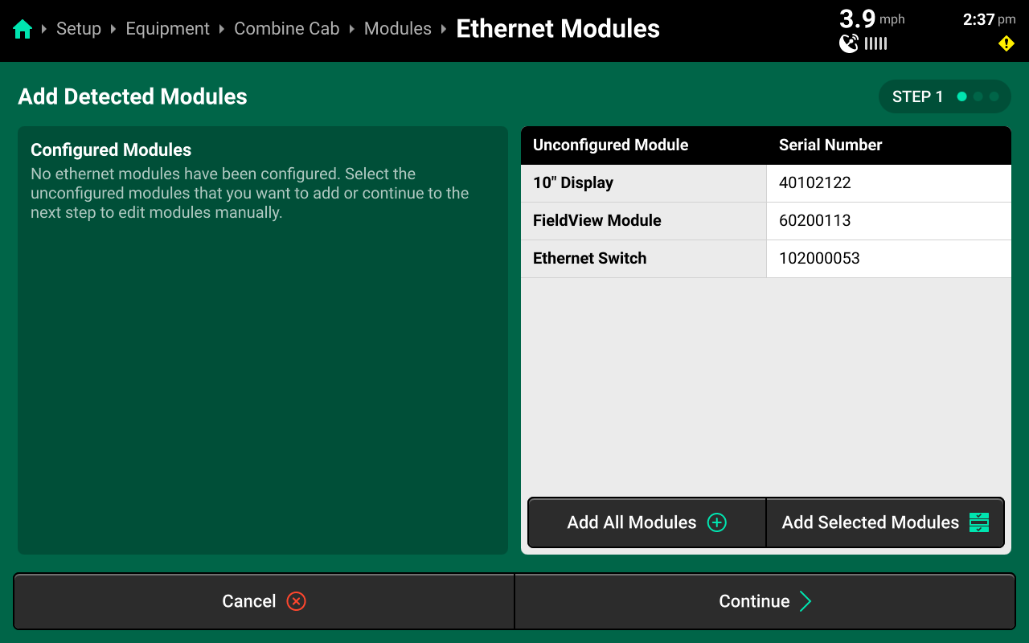The height and width of the screenshot is (643, 1029).
Task: Open the GPS satellite signal status icon
Action: 849,43
